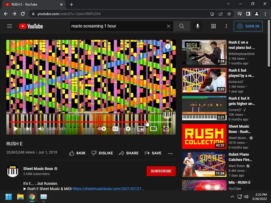
Task: Show video info card icon
Action: (168, 46)
